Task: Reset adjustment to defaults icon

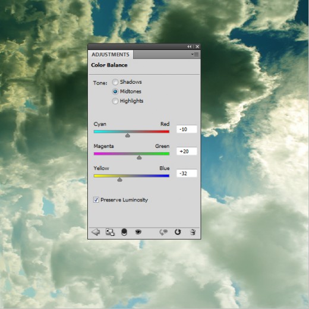Action: (178, 232)
